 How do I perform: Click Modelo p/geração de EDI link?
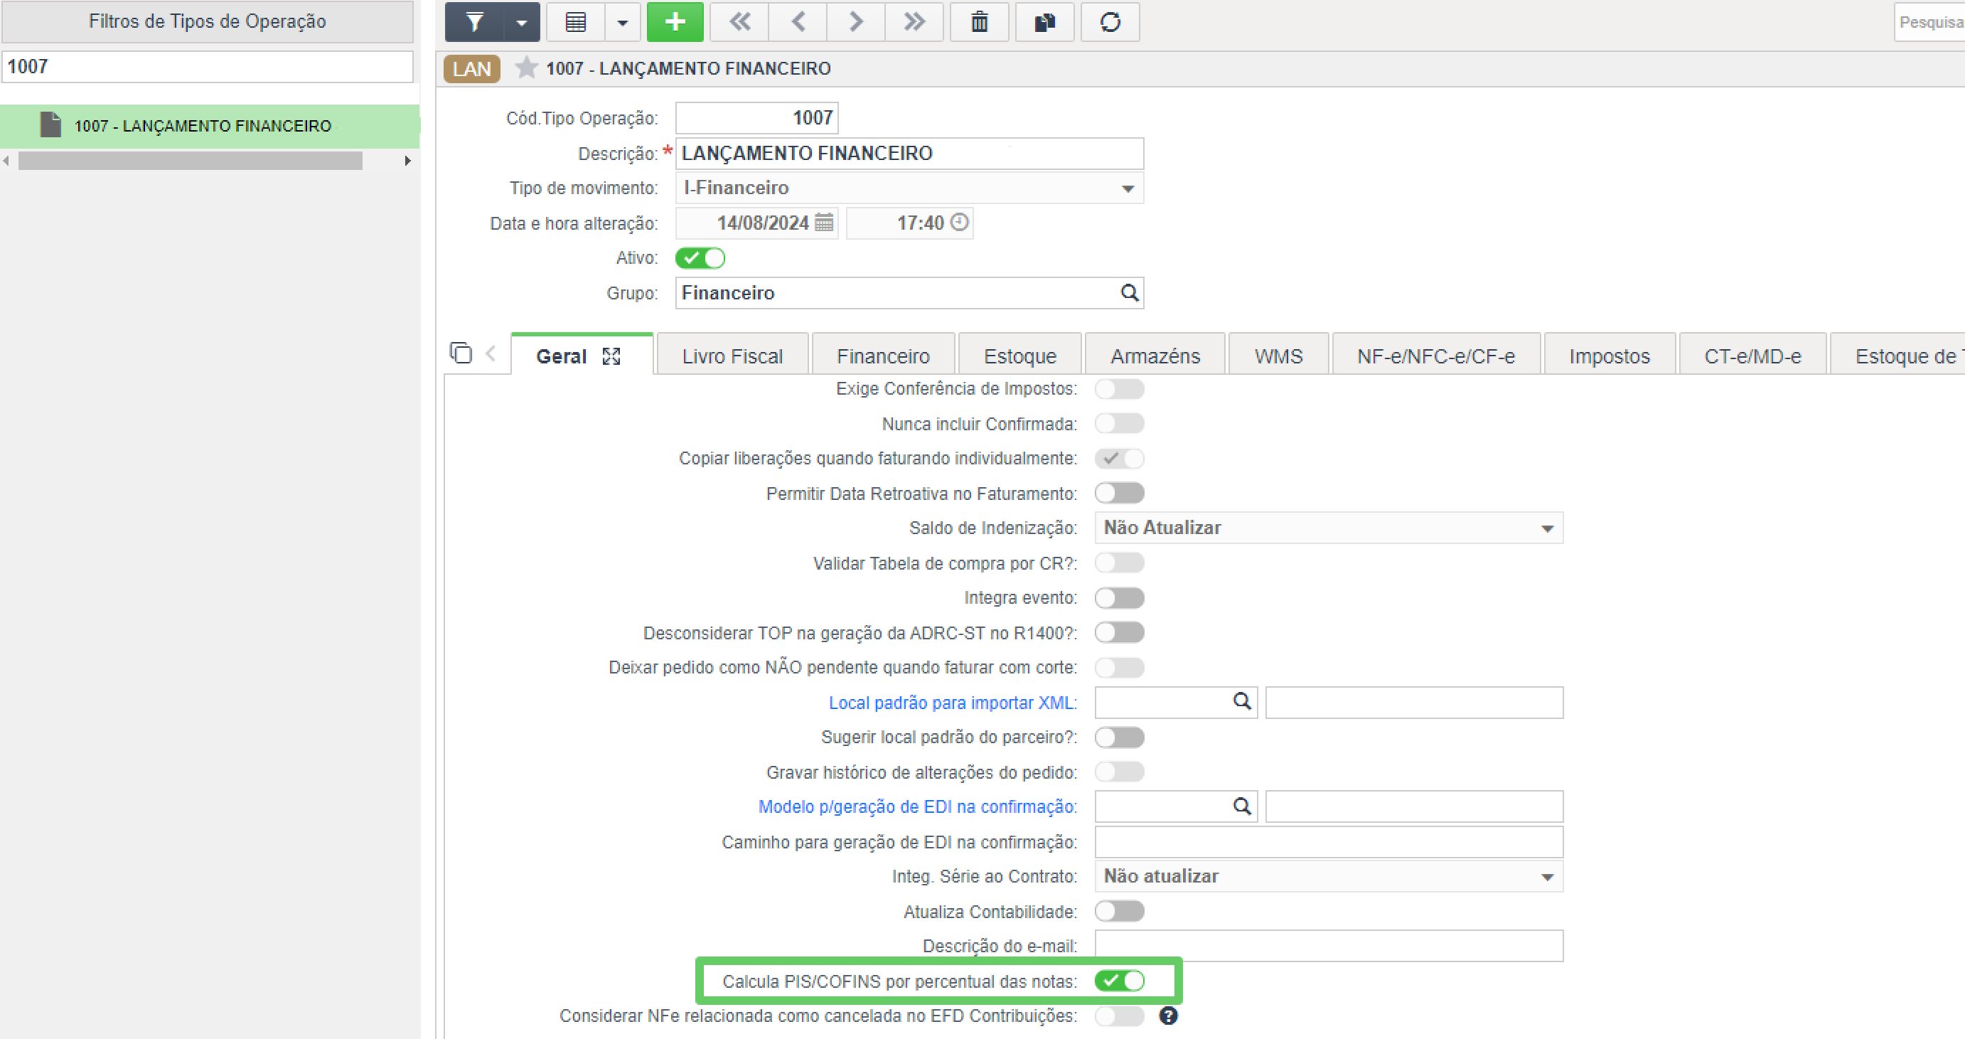point(917,806)
